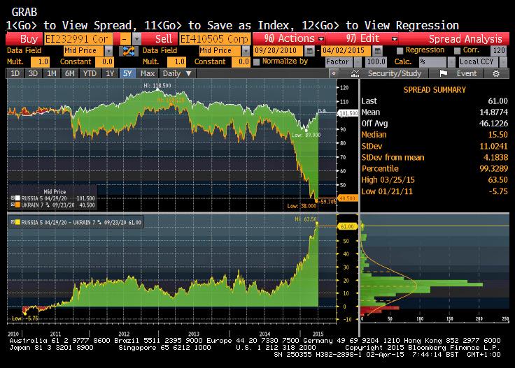The height and width of the screenshot is (368, 515).
Task: Click the Buy Mult. 1.0 field
Action: tap(40, 61)
